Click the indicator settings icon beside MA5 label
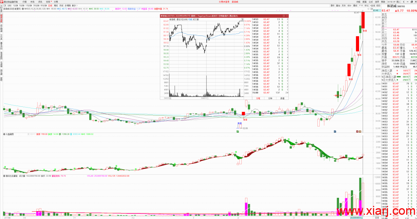417x219 pixels. pyautogui.click(x=23, y=9)
